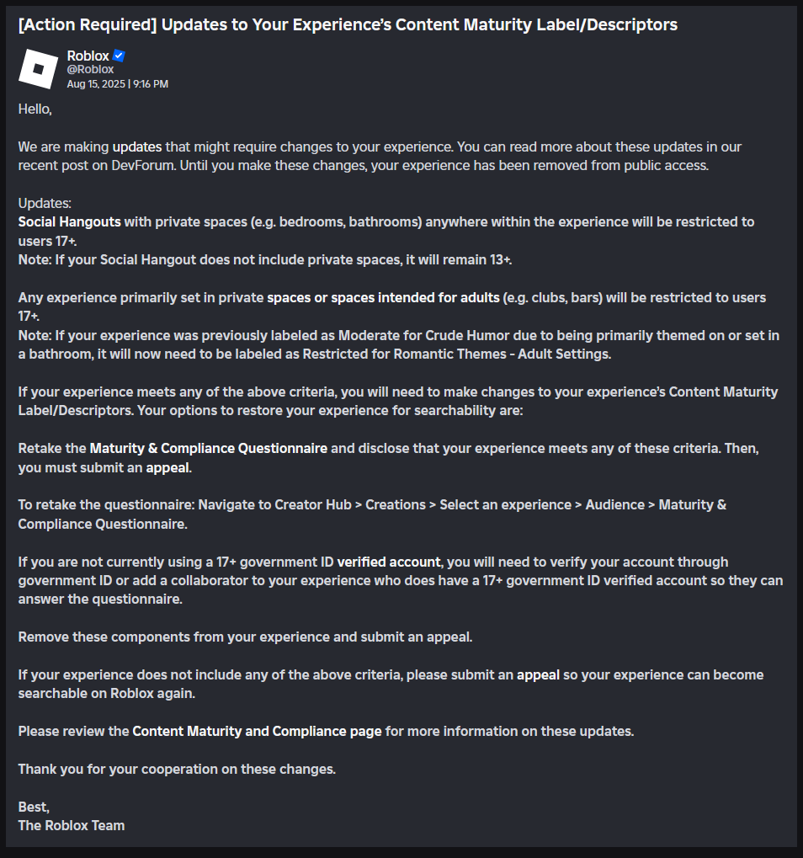The width and height of the screenshot is (803, 858).
Task: Click the "Updates:" label
Action: 45,203
